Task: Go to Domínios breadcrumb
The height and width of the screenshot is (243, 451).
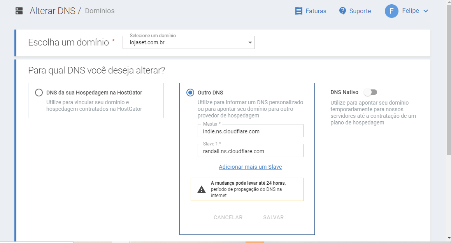Action: click(x=100, y=11)
